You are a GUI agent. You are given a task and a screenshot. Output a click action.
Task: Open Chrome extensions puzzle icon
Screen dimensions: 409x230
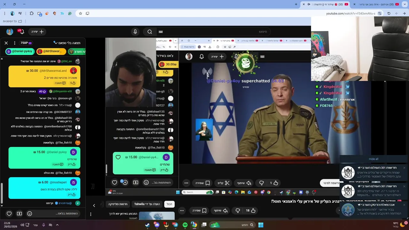tap(32, 13)
